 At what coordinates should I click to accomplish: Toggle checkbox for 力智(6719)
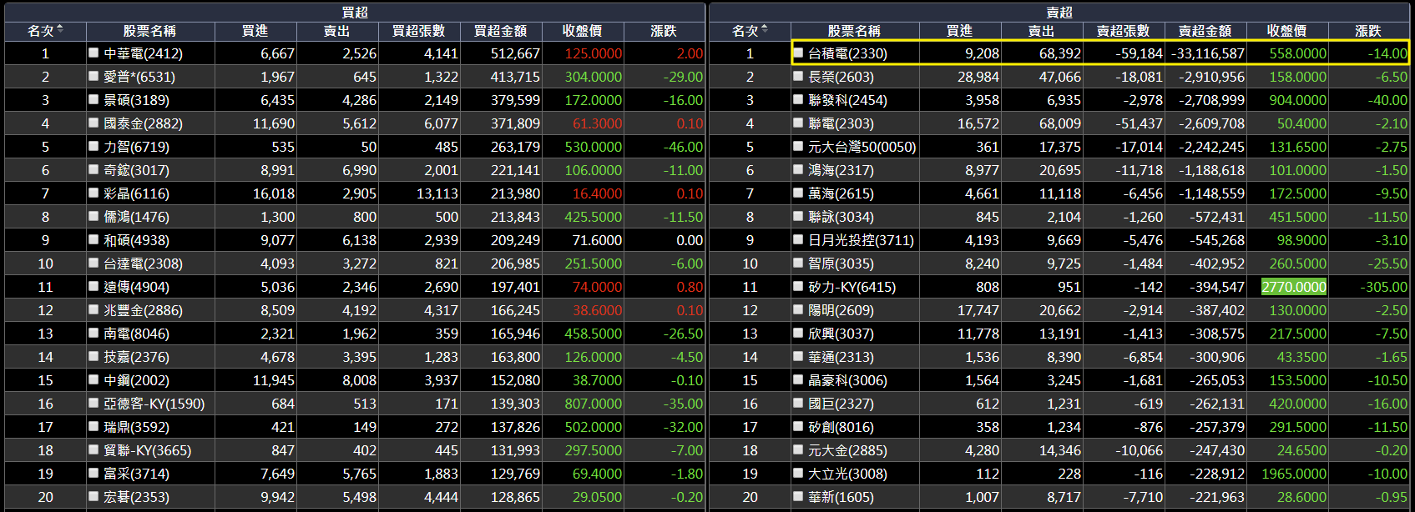pos(93,146)
